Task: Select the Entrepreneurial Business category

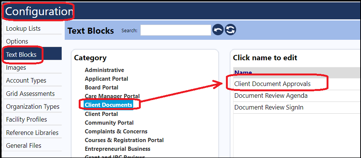Action: [117, 149]
